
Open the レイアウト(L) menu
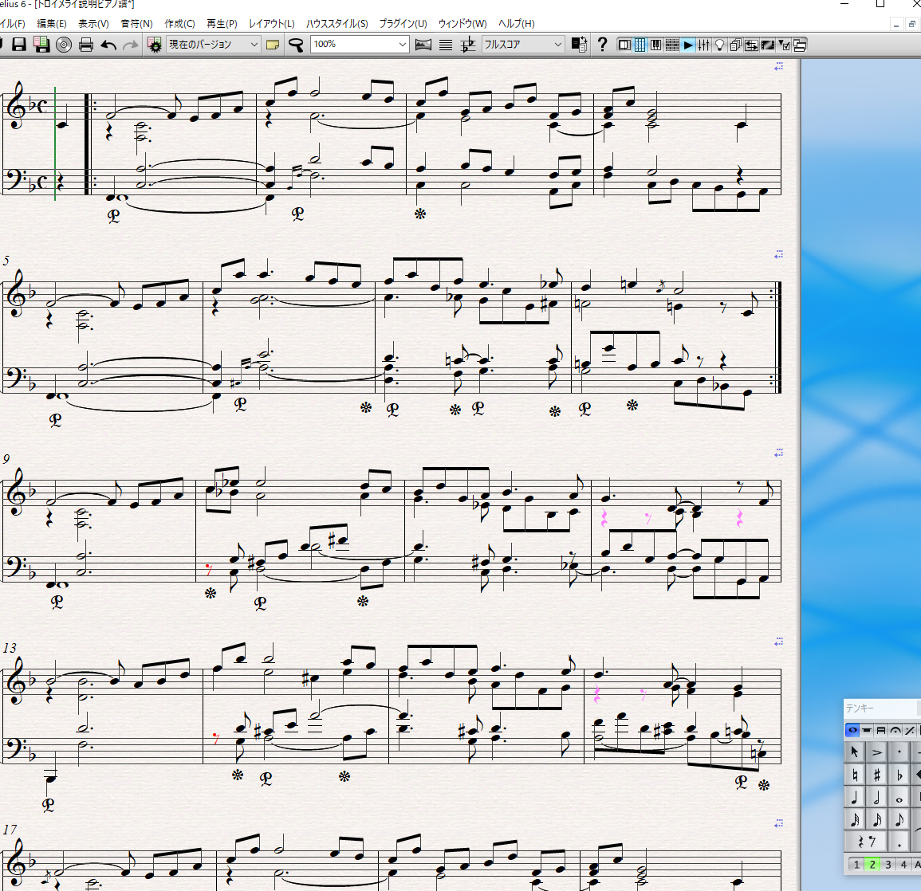tap(272, 23)
